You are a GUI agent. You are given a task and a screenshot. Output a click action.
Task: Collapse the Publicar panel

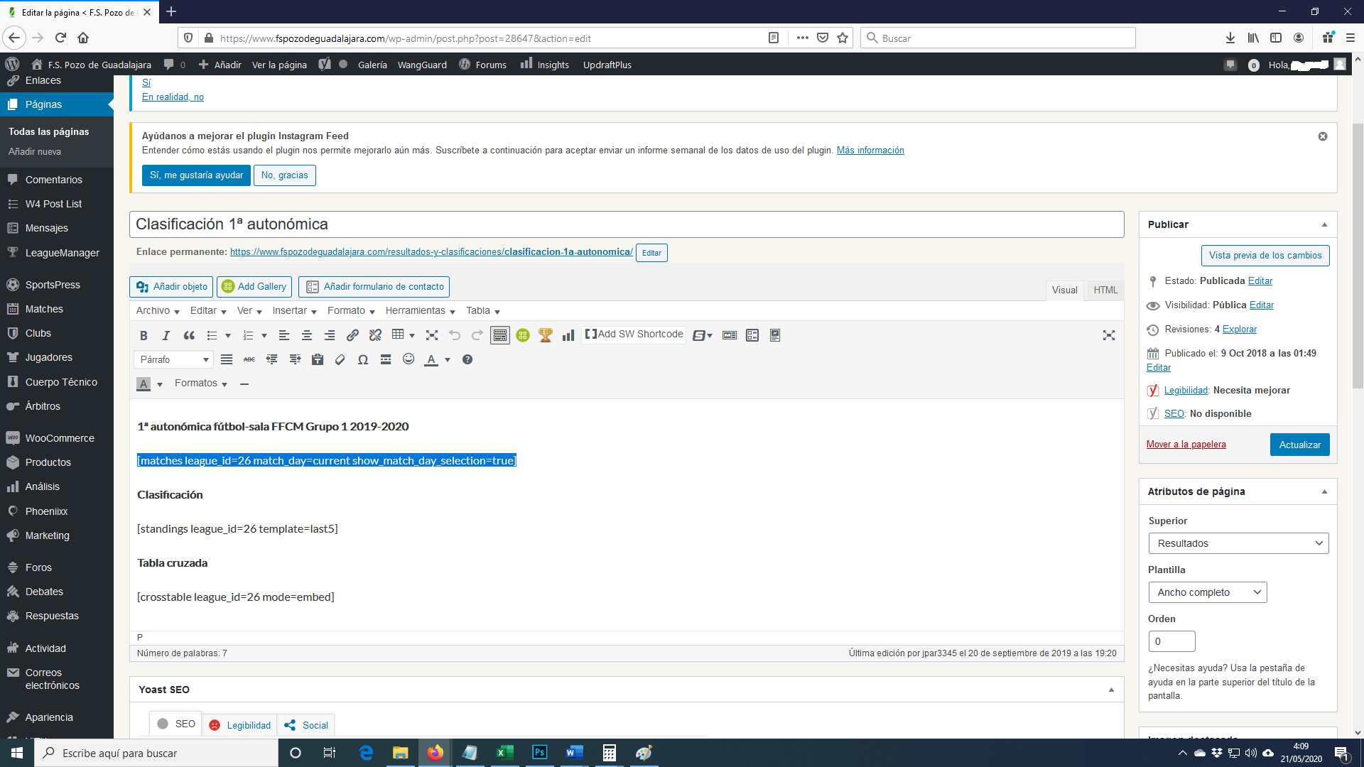click(1324, 224)
